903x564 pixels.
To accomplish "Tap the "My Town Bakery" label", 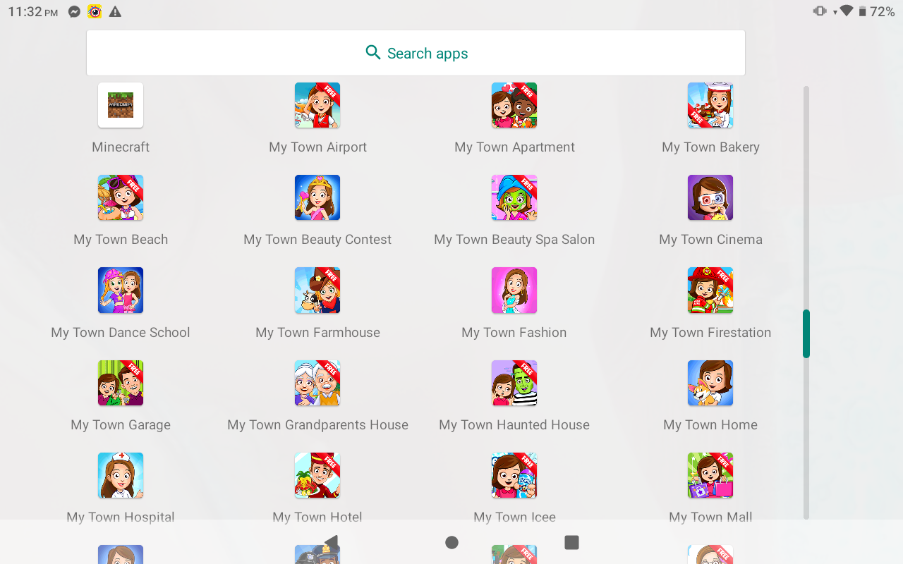I will (710, 147).
